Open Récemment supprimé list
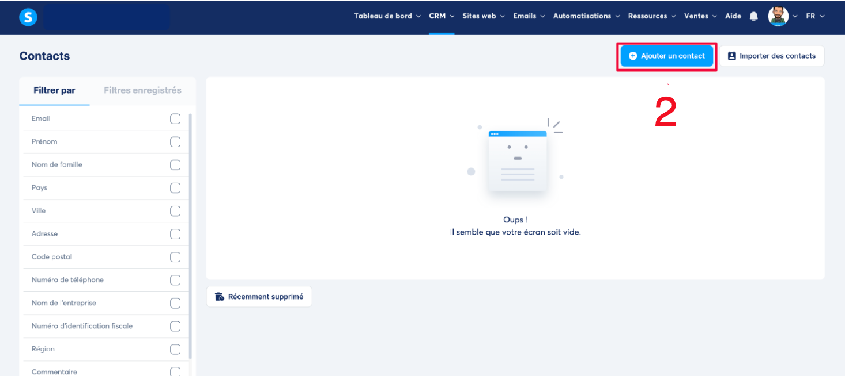 pyautogui.click(x=259, y=297)
